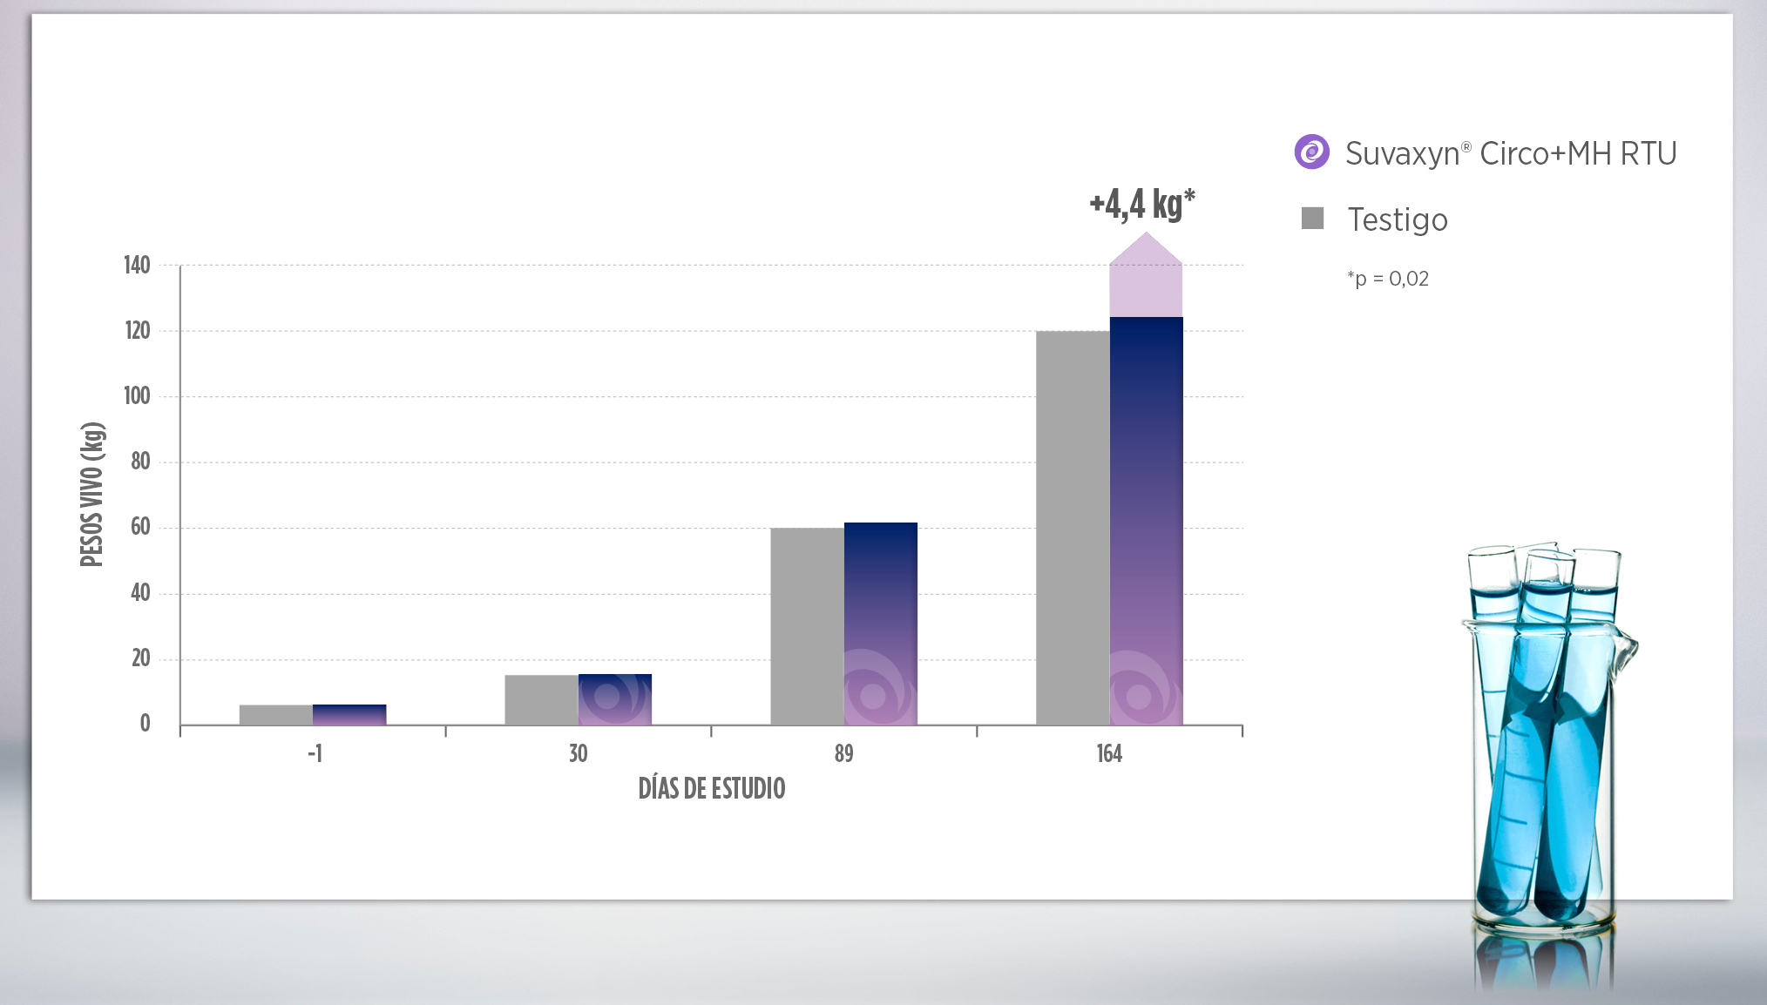This screenshot has height=1005, width=1767.
Task: Click the 164 x-axis day label
Action: pyautogui.click(x=1108, y=753)
